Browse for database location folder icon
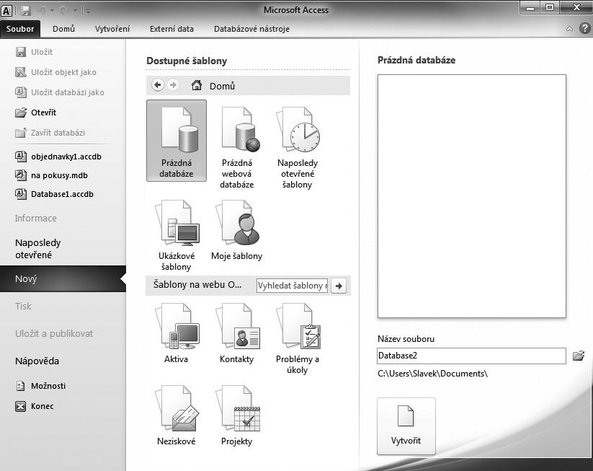The image size is (593, 471). pyautogui.click(x=579, y=356)
